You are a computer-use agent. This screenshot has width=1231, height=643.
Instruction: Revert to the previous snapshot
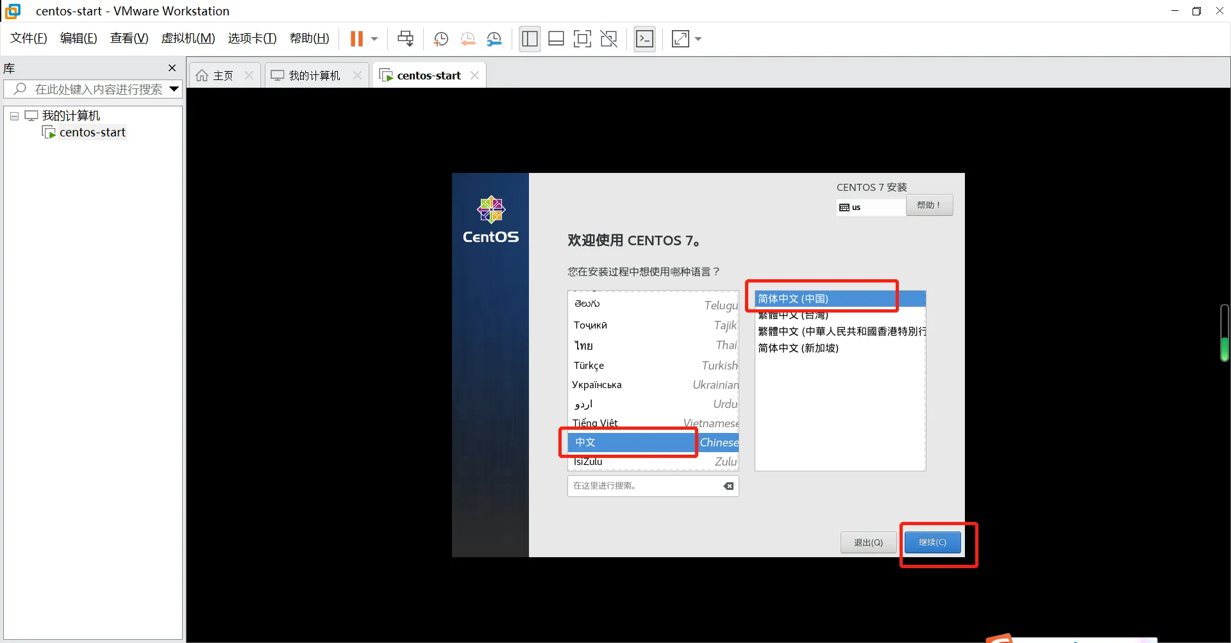point(467,39)
